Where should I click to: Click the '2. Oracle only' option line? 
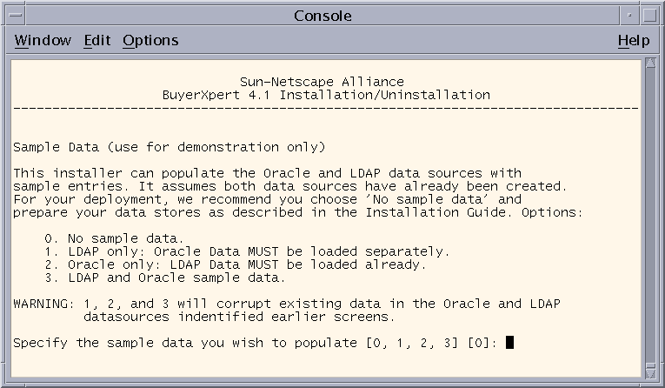pos(236,264)
